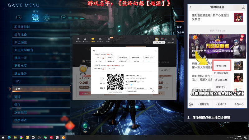Toggle the keyboard icon in the chat bar
This screenshot has height=140, width=249.
[191, 104]
